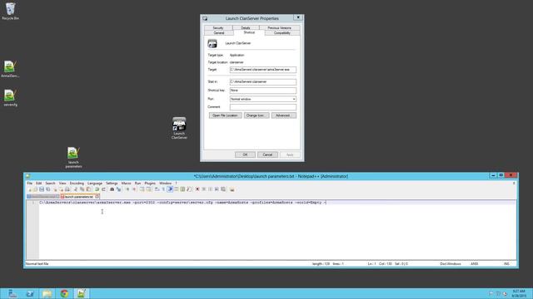Close the launch parameters.txt tab

(x=97, y=197)
